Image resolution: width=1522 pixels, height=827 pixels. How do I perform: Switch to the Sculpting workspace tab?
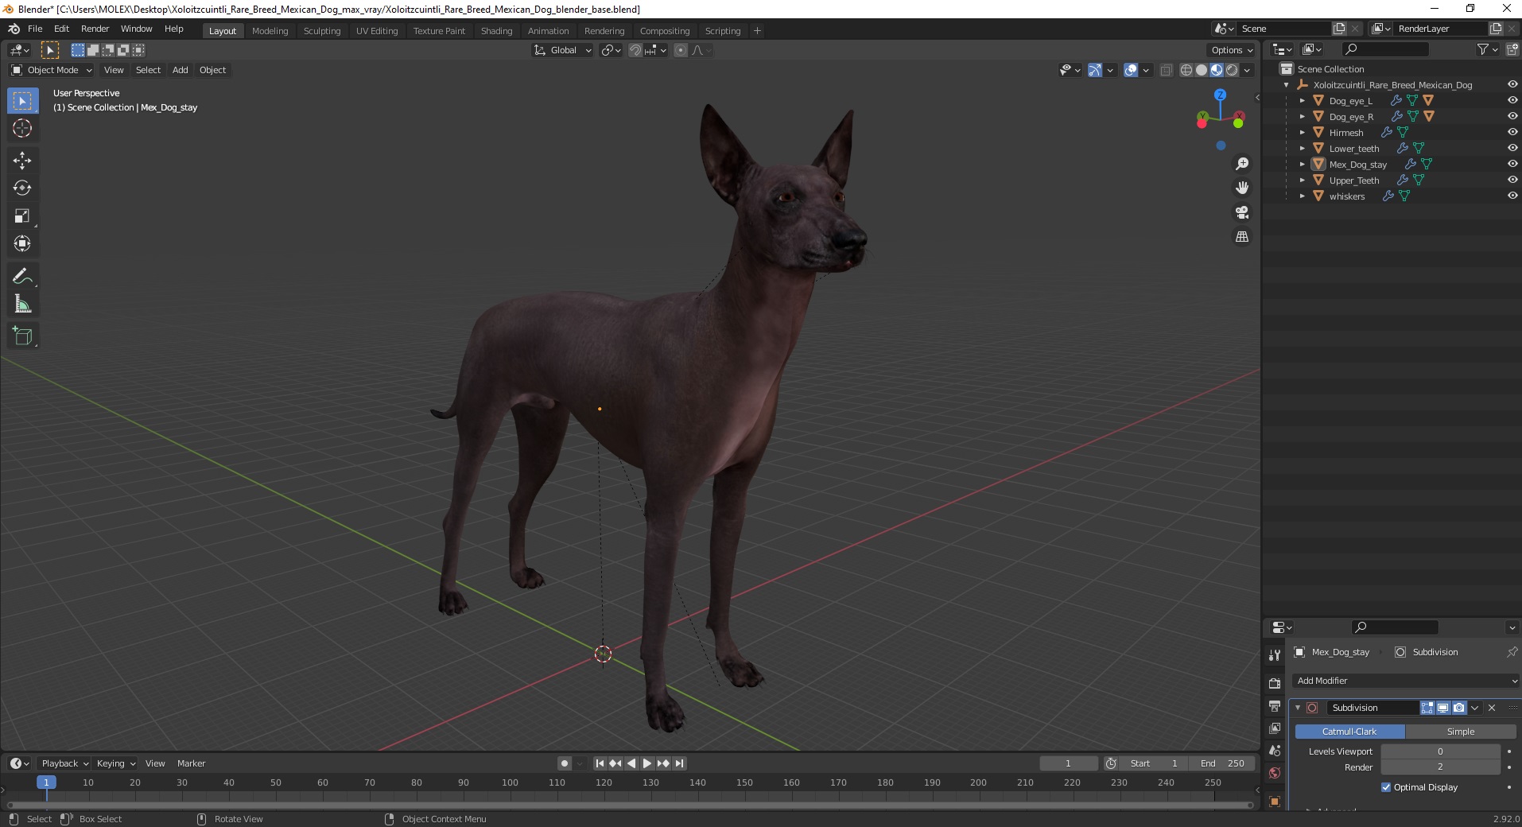point(322,31)
